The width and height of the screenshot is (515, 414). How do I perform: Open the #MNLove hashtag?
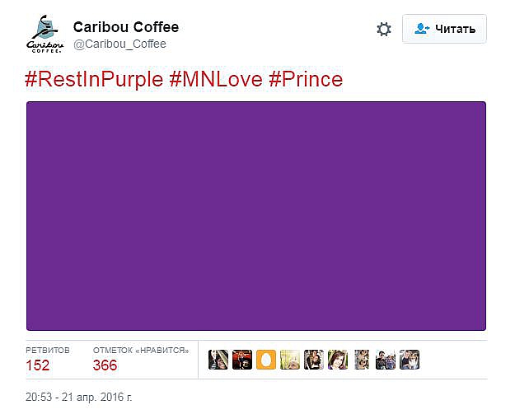[x=217, y=79]
